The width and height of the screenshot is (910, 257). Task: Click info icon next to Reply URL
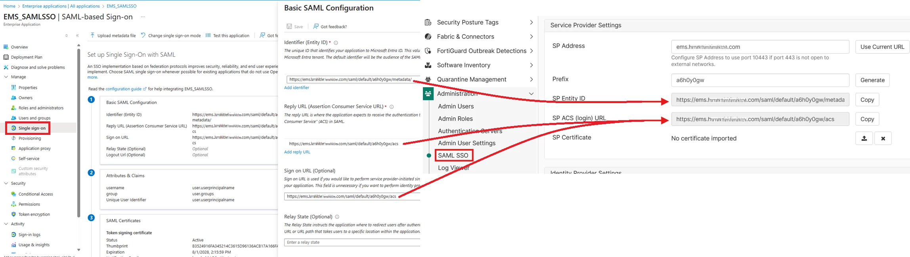[x=392, y=107]
